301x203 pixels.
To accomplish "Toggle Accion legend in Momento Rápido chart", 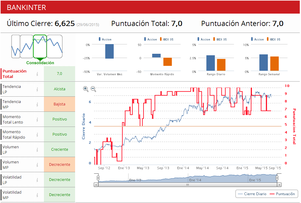I will (150, 39).
